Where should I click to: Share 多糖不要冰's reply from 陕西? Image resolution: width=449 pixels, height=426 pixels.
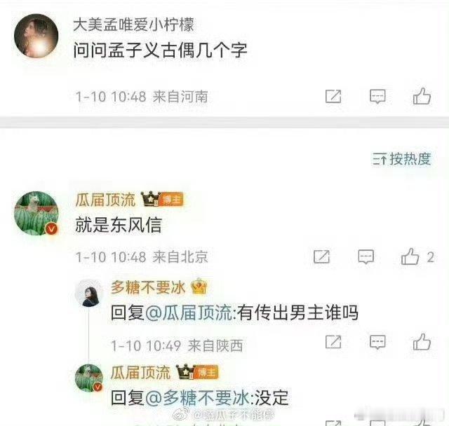point(333,342)
